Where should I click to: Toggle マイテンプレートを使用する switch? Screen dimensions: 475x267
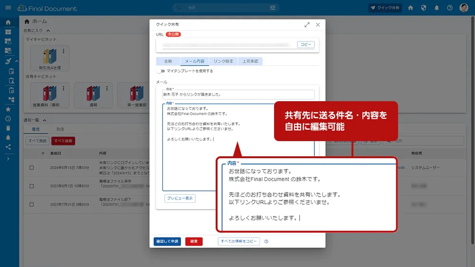point(161,71)
